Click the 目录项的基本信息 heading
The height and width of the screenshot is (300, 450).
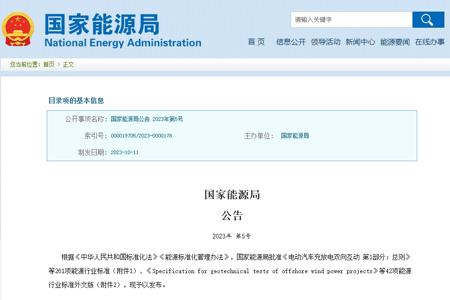[76, 100]
